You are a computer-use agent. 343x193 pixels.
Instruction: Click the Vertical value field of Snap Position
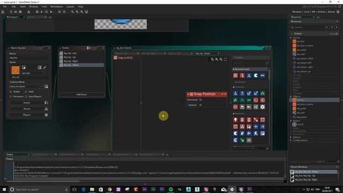(x=213, y=105)
